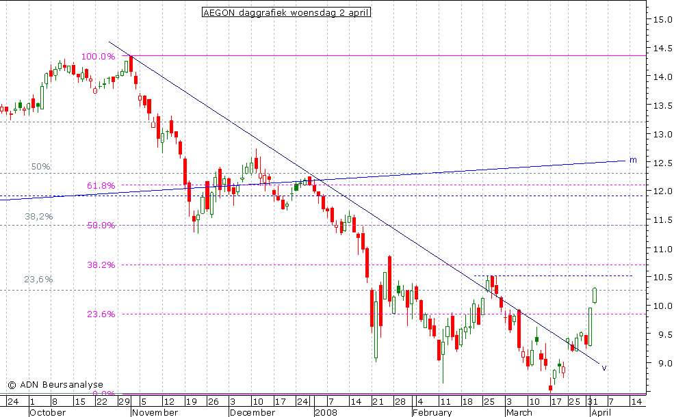
Task: Select the "26" date label in November
Action: (x=213, y=401)
